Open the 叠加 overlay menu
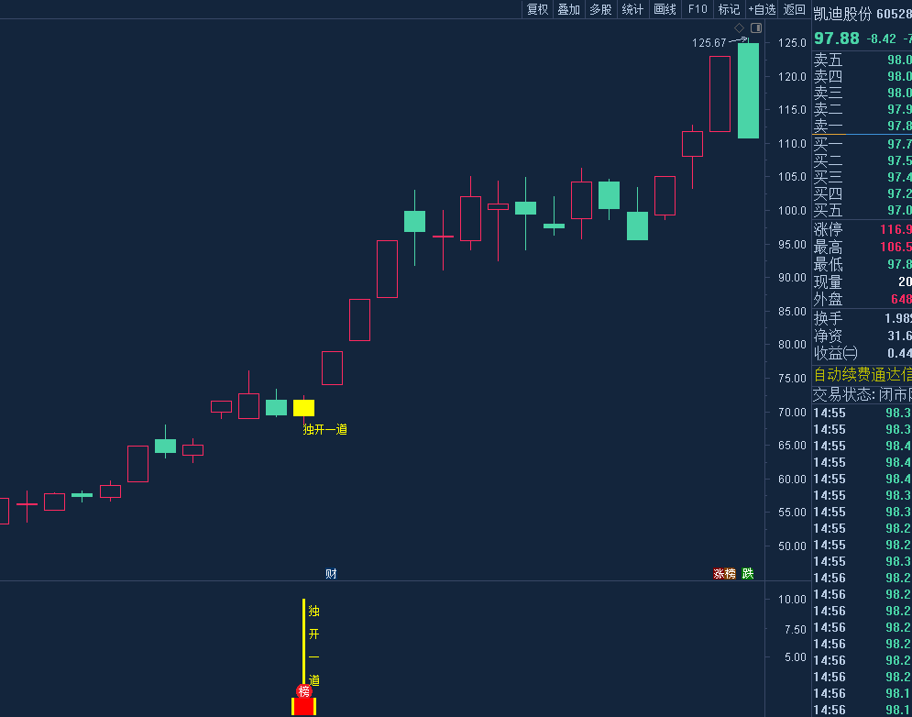 tap(569, 9)
